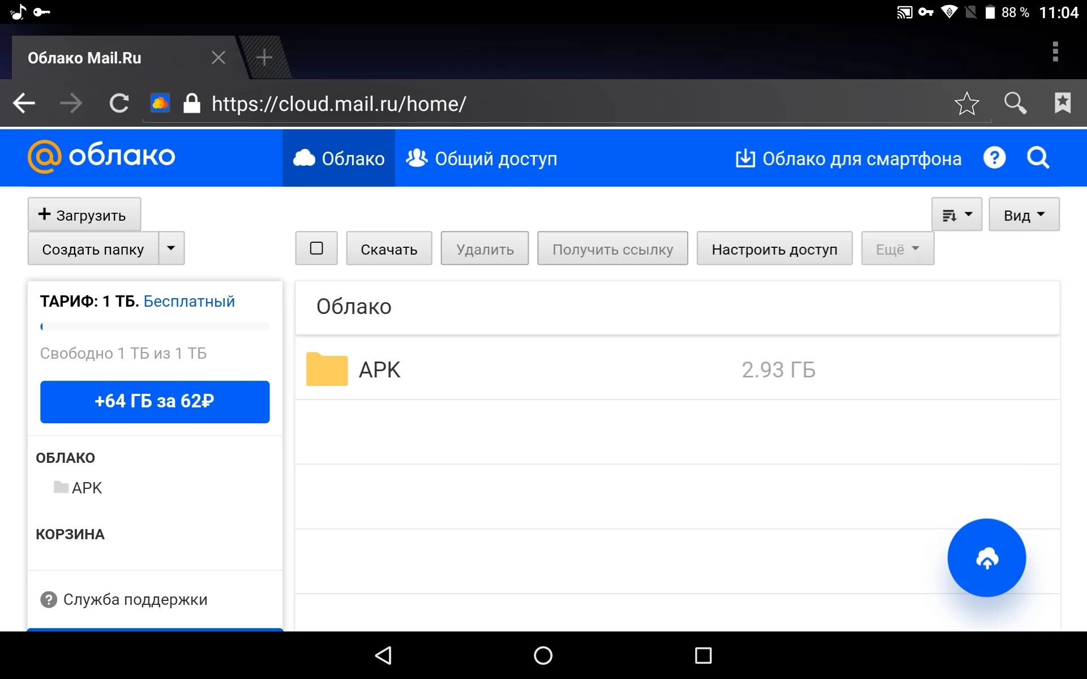
Task: Click the Облако breadcrumb title
Action: (354, 306)
